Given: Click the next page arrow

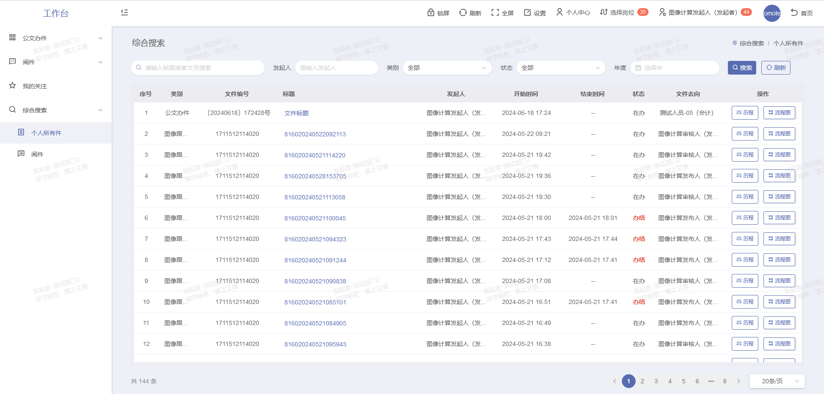Looking at the screenshot, I should coord(739,381).
